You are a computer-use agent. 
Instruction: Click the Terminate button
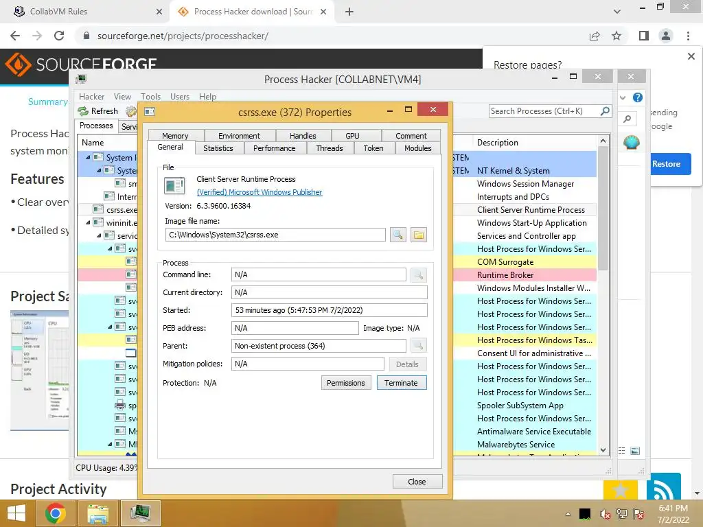coord(401,383)
